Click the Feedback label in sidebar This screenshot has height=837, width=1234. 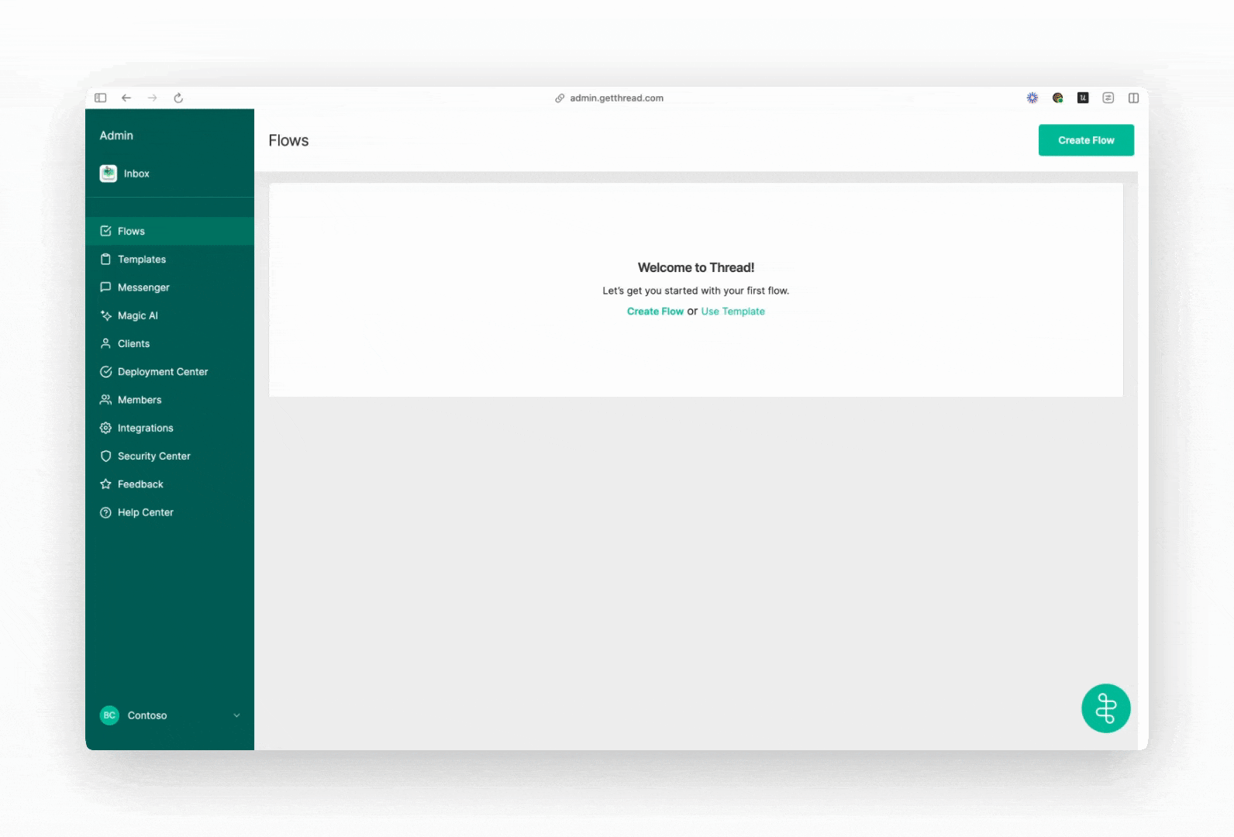140,484
